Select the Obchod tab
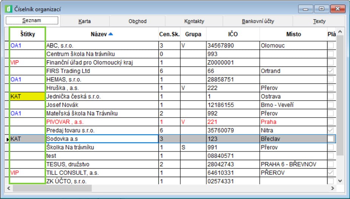350x199 pixels. click(137, 21)
